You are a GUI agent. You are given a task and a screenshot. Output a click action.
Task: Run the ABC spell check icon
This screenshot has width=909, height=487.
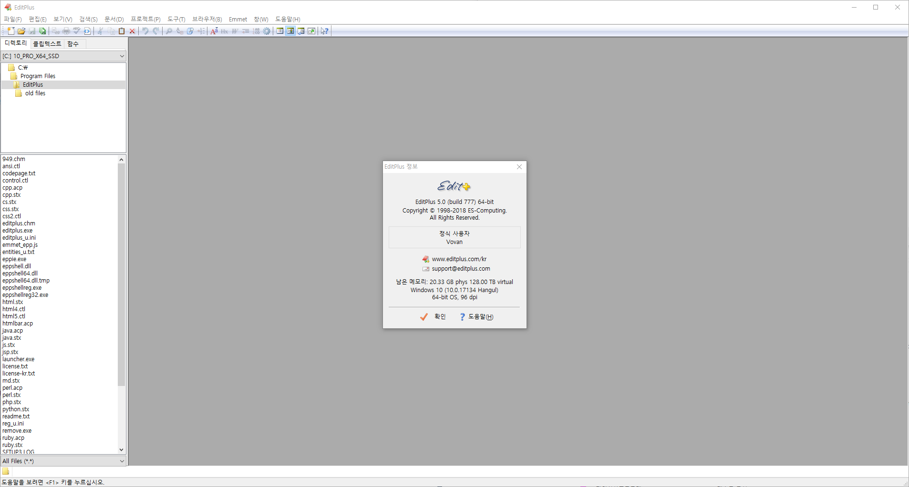tap(77, 31)
